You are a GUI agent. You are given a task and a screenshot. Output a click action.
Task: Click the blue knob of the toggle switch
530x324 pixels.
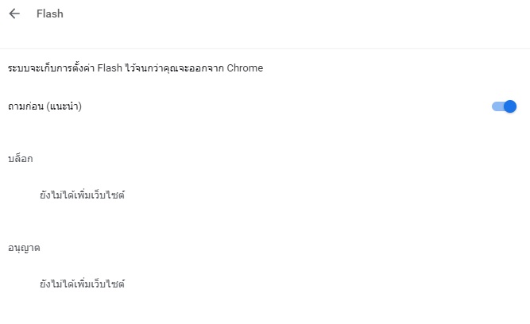[x=510, y=106]
